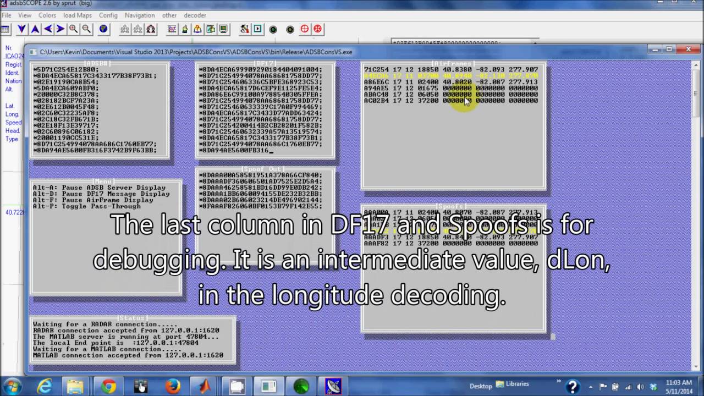Click the Alt-A Pause ADSB Server Display line
The image size is (704, 396).
[x=99, y=188]
